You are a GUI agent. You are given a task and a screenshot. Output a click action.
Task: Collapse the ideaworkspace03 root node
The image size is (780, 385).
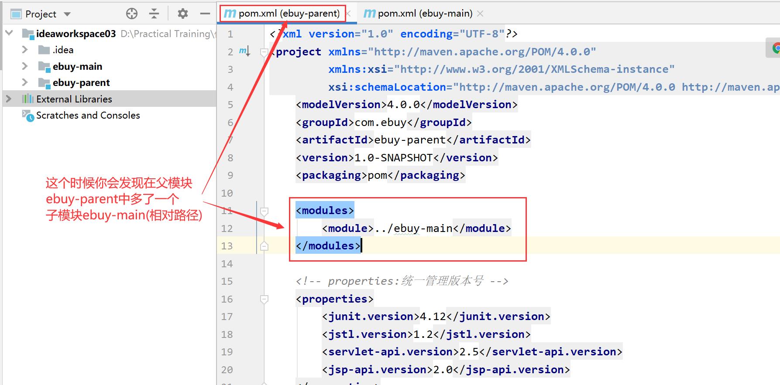9,33
